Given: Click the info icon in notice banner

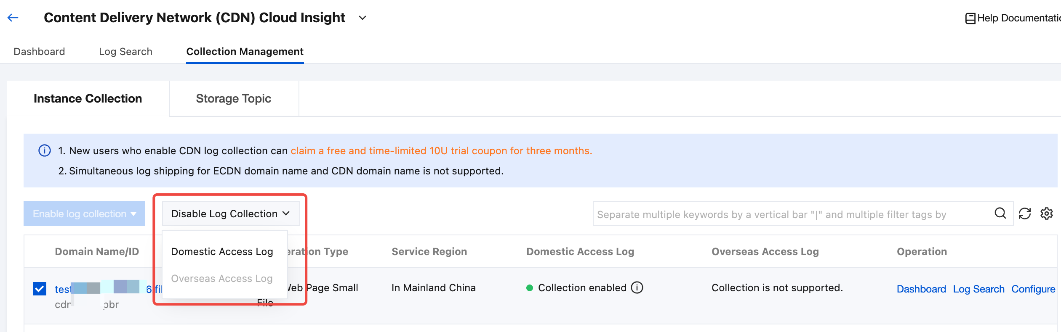Looking at the screenshot, I should click(x=45, y=150).
